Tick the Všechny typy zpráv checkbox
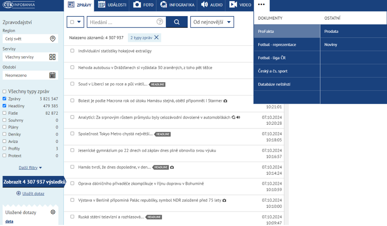 click(x=4, y=91)
